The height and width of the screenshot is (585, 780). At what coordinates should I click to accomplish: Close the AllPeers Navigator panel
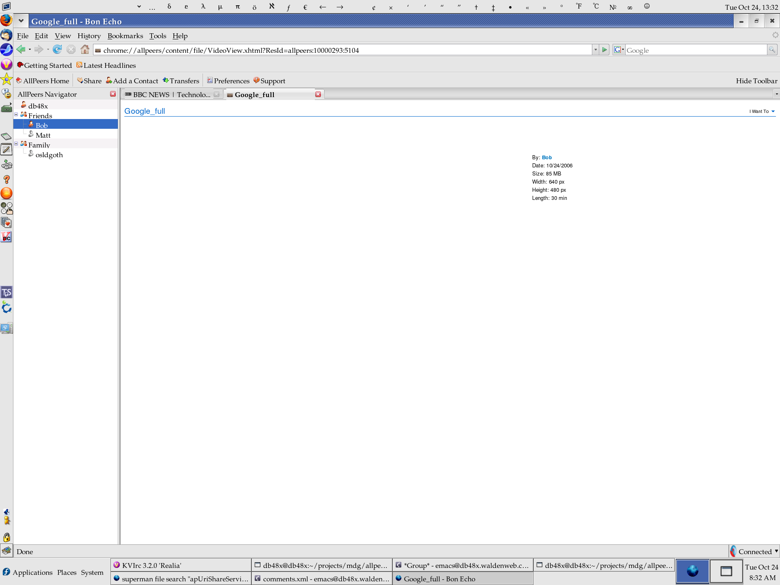pyautogui.click(x=113, y=94)
